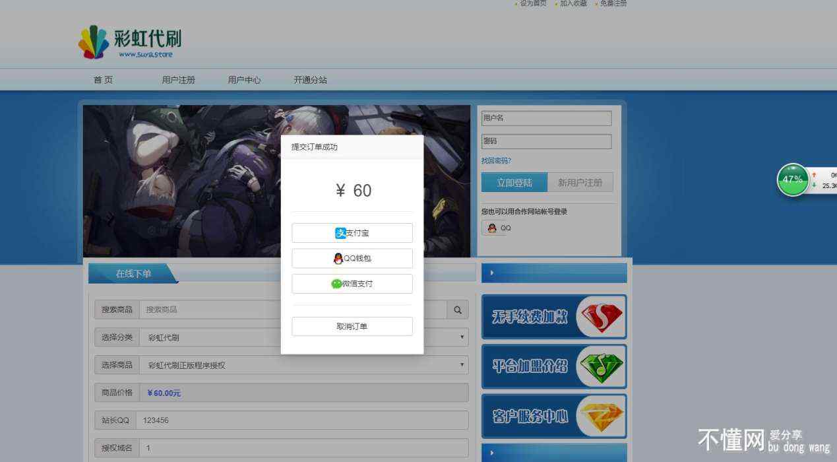Cancel the order with 取消订单
This screenshot has height=462, width=837.
tap(352, 327)
